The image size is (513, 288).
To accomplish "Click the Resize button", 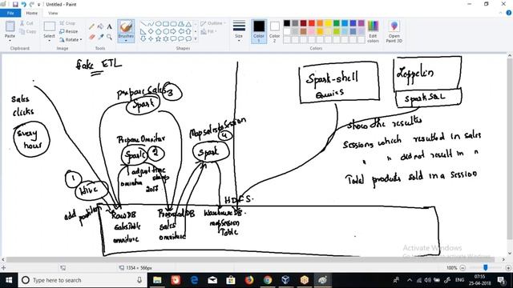I will pyautogui.click(x=69, y=31).
